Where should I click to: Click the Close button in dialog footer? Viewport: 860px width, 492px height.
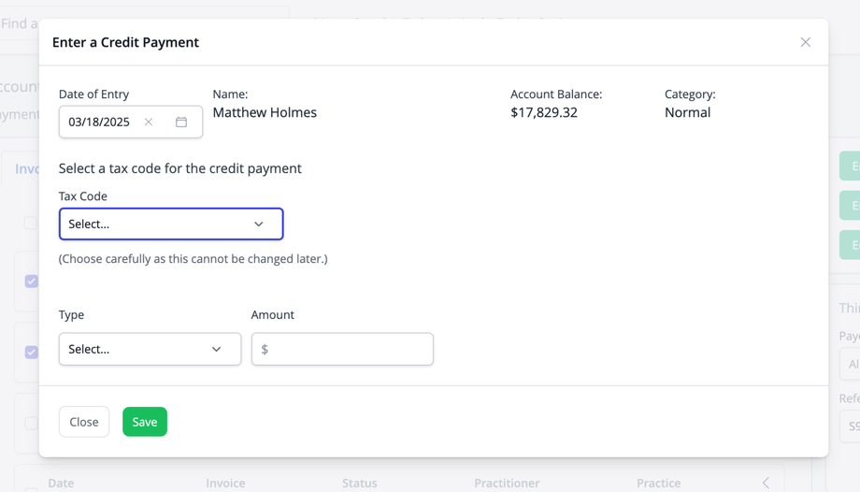pyautogui.click(x=84, y=422)
